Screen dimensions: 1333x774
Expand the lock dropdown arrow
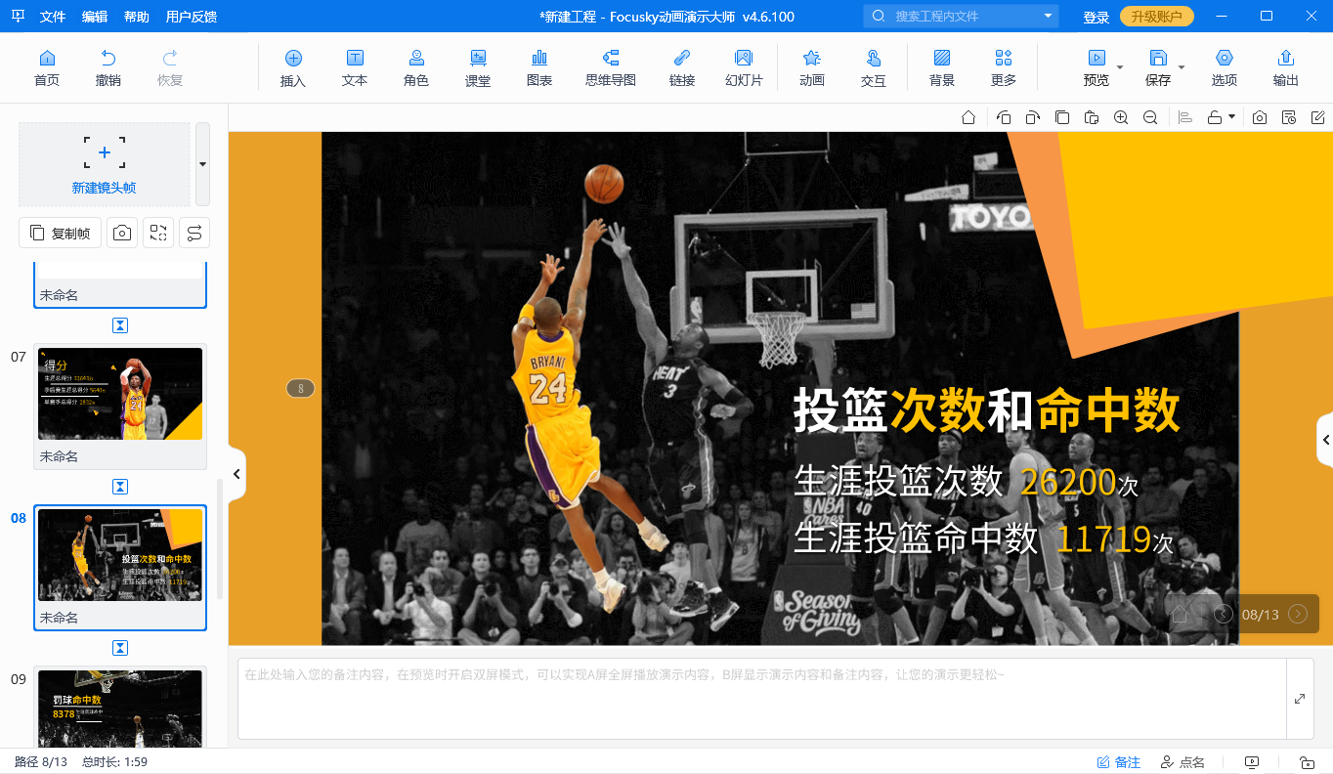pyautogui.click(x=1231, y=117)
